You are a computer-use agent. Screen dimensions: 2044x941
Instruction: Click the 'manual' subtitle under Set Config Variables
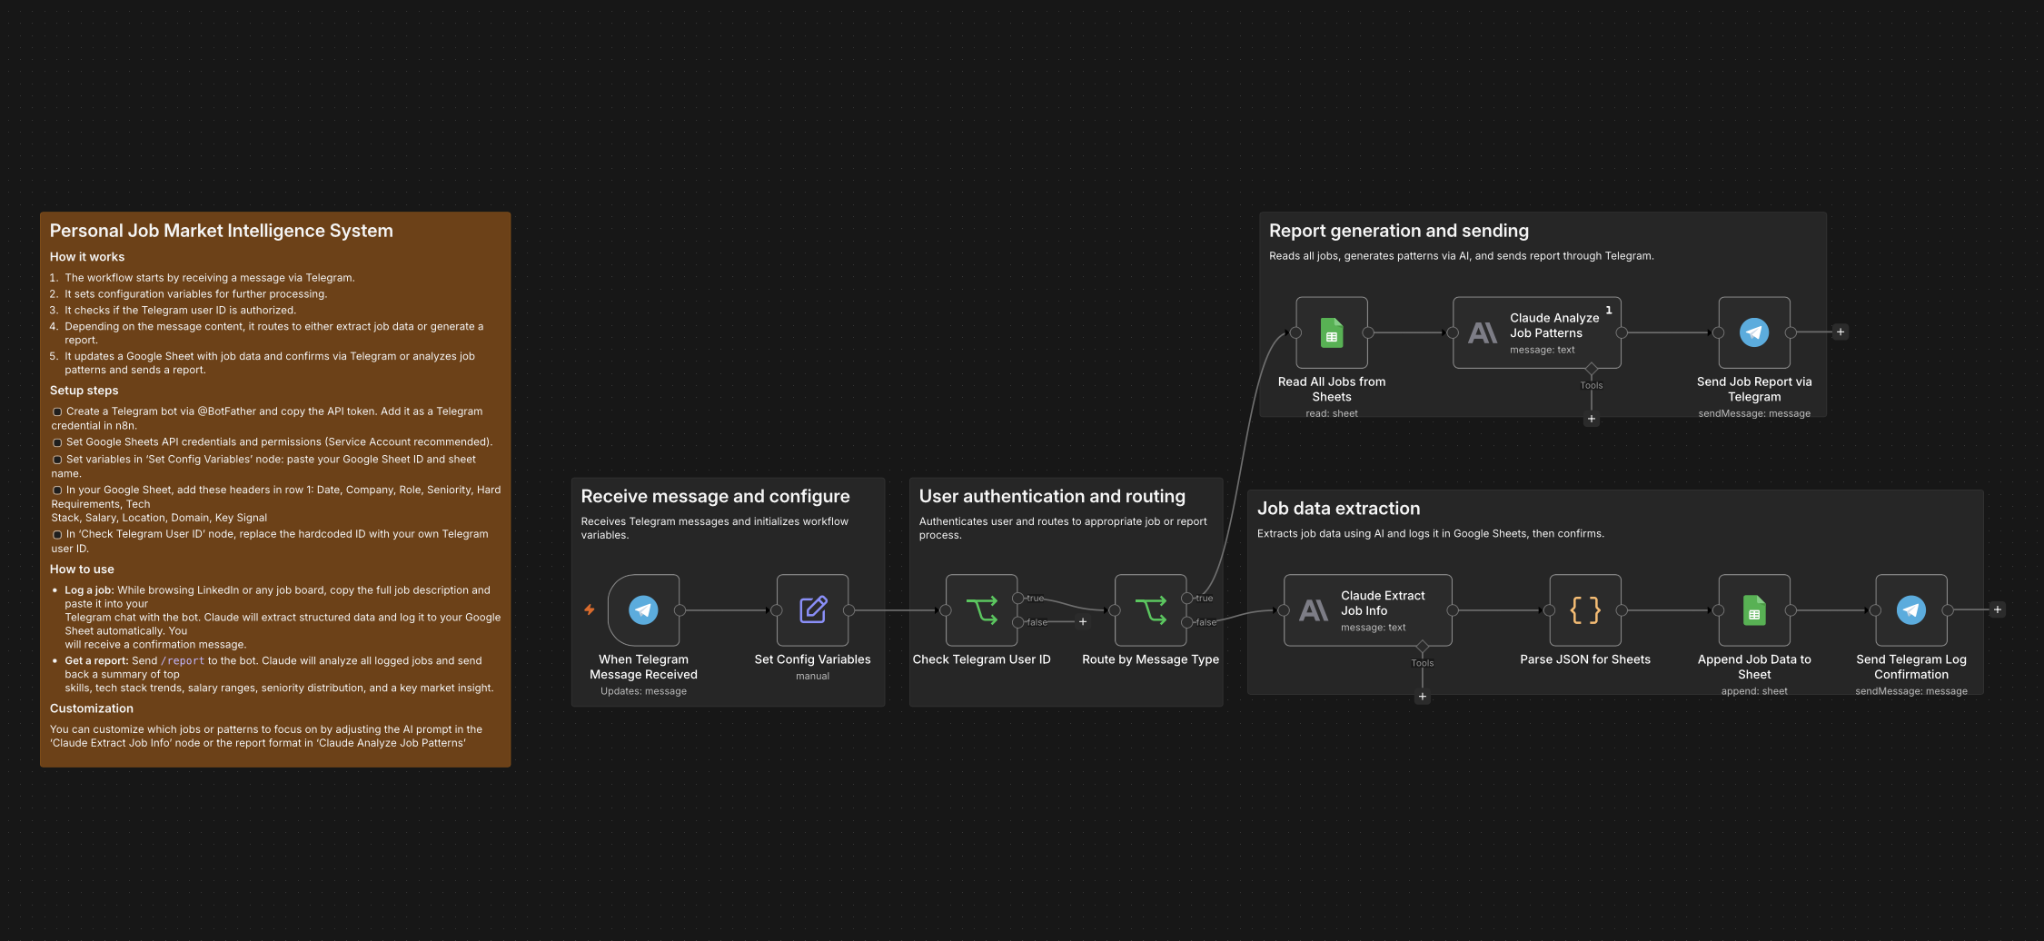pyautogui.click(x=812, y=676)
